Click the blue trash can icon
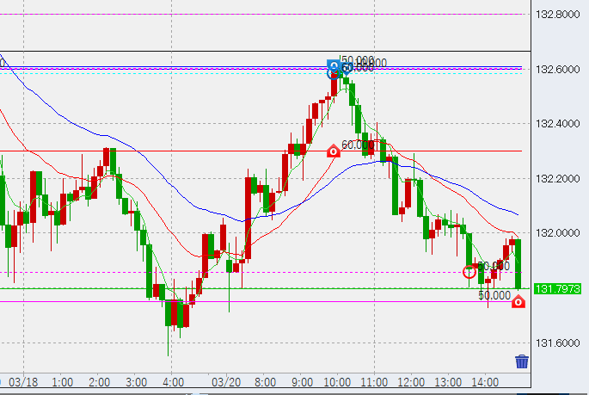The image size is (589, 395). coord(521,361)
